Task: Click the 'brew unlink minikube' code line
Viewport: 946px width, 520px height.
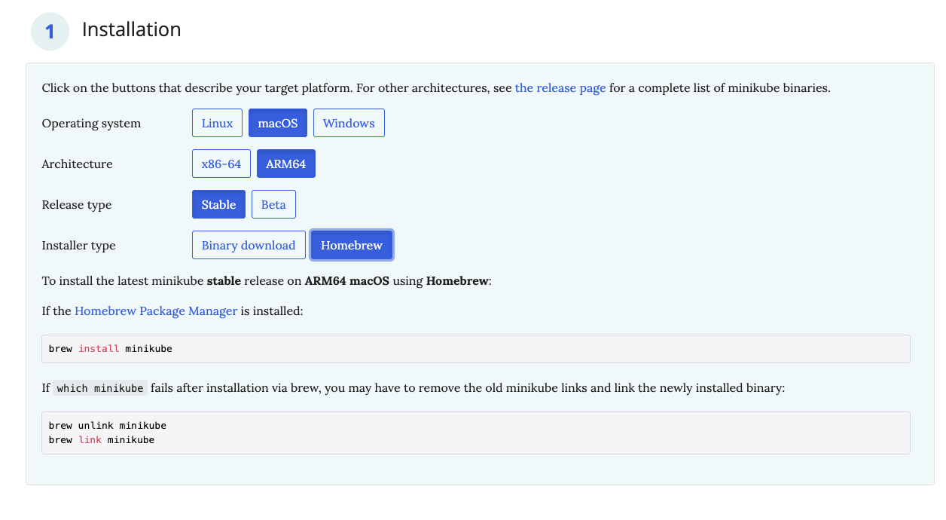Action: [108, 426]
